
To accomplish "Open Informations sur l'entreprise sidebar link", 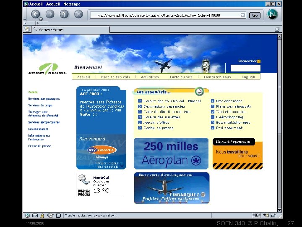I will [x=39, y=137].
